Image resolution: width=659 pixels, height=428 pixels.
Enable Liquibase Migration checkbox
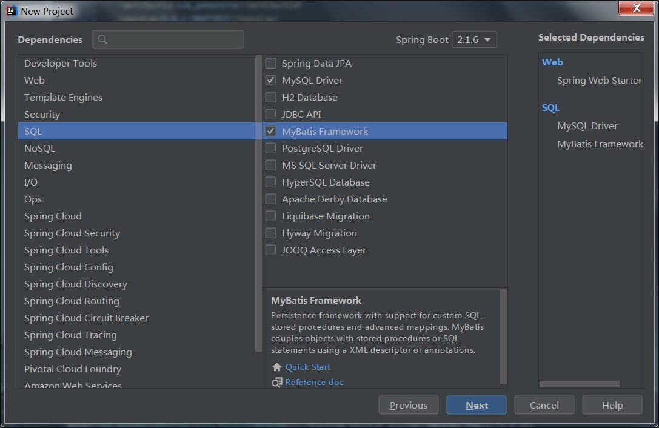(x=270, y=216)
